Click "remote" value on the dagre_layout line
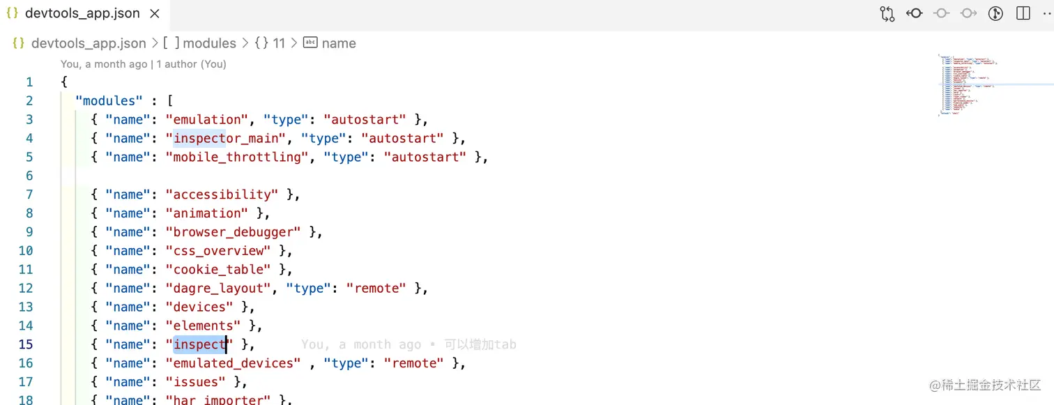Screen dimensions: 1054x405 pyautogui.click(x=376, y=289)
